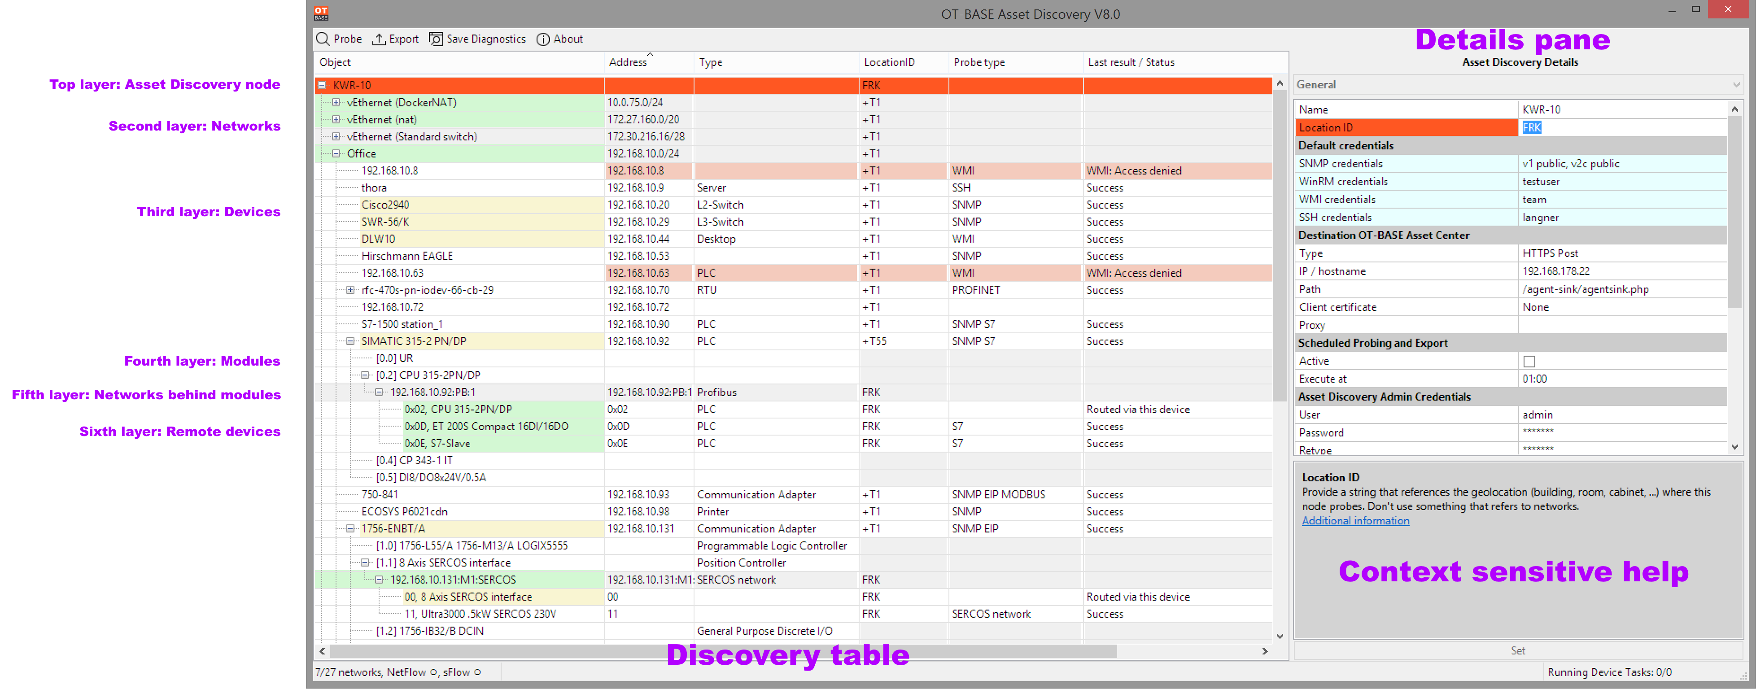Click the Export upload icon
The image size is (1756, 689).
378,39
